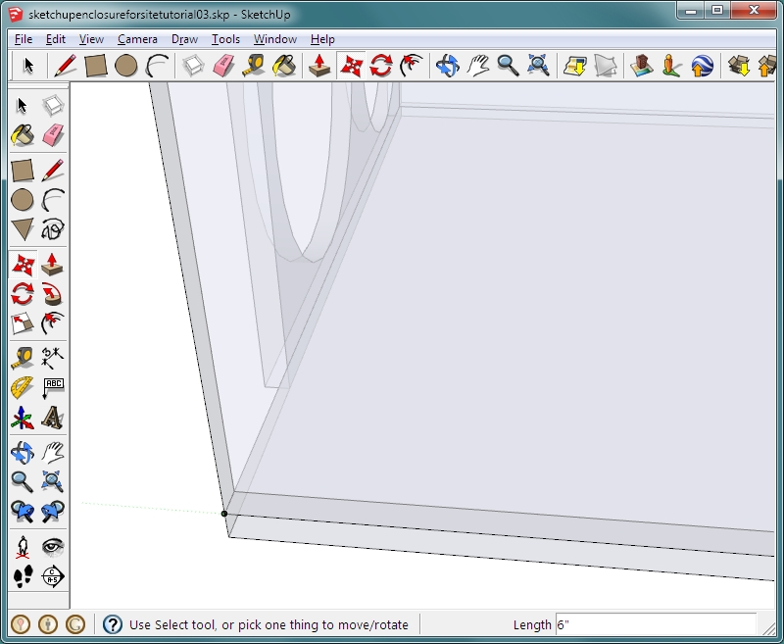Open the File menu
Image resolution: width=784 pixels, height=644 pixels.
coord(24,39)
